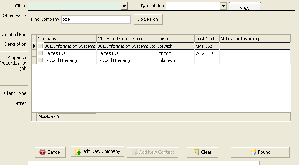Expand the Ozwald Boetang row
This screenshot has height=165, width=299.
(x=40, y=60)
